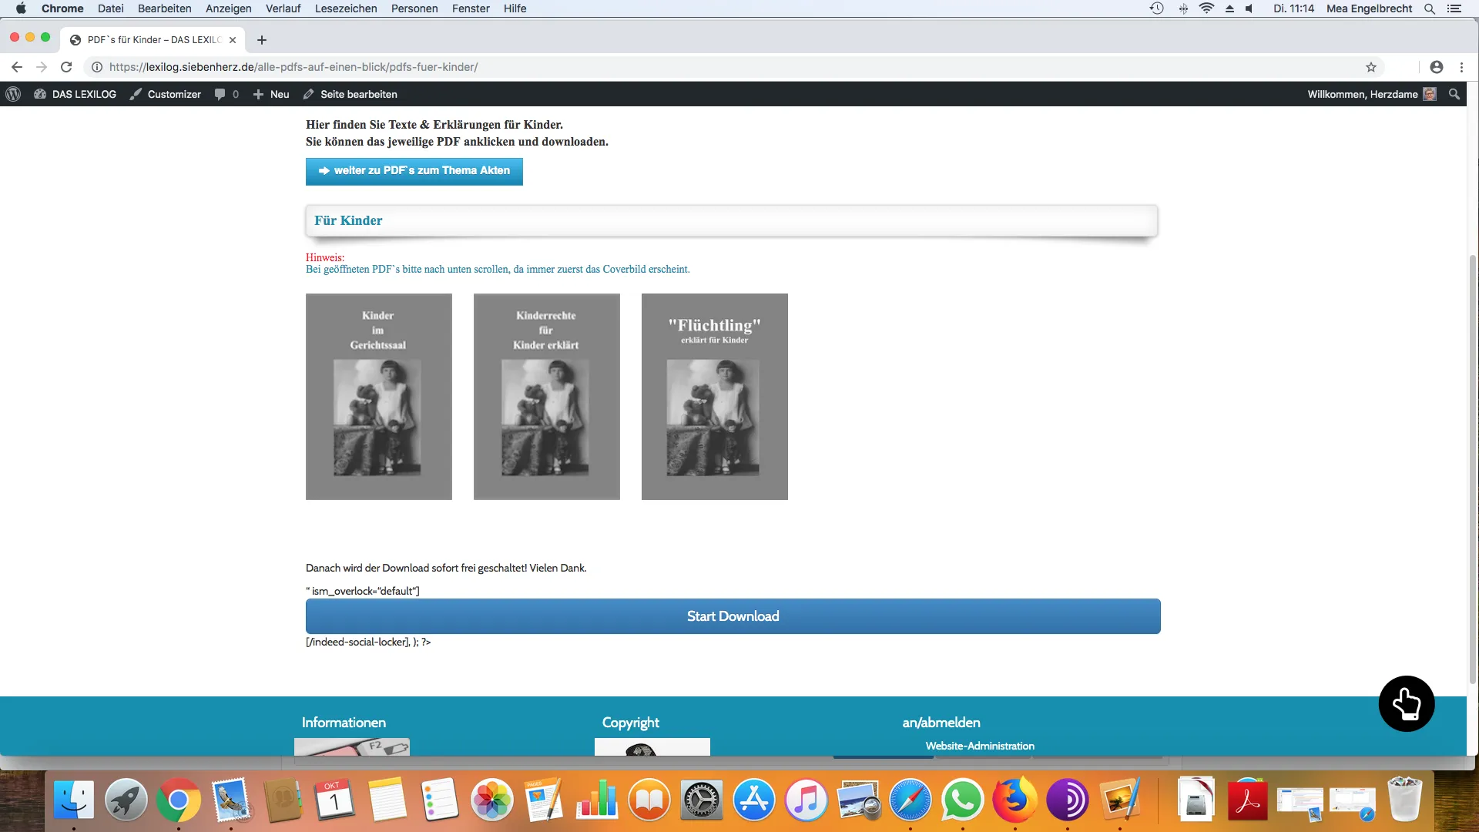Screen dimensions: 1479x832
Task: Click the volume speaker icon in the menu bar
Action: (1249, 8)
